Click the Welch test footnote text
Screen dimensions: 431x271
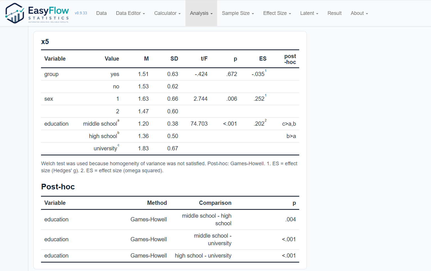coord(169,167)
